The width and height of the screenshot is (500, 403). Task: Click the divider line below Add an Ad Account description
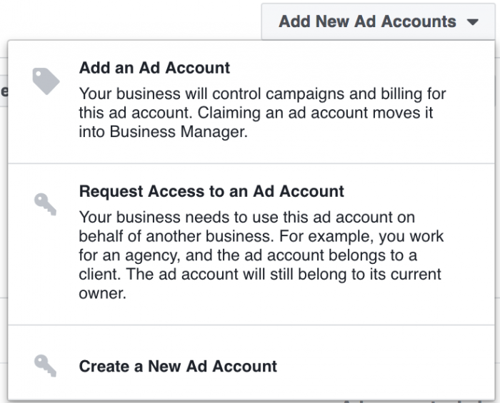point(250,163)
